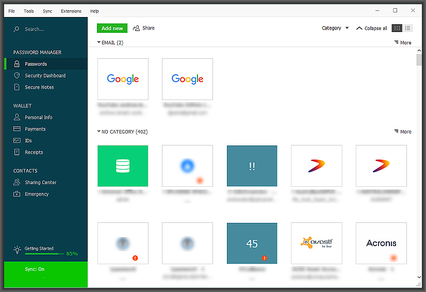This screenshot has width=426, height=292.
Task: Open the File menu
Action: (11, 11)
